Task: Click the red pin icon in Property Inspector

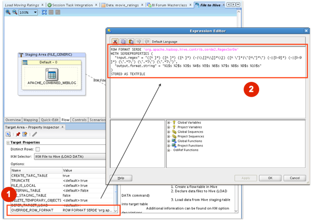Action: (x=18, y=134)
